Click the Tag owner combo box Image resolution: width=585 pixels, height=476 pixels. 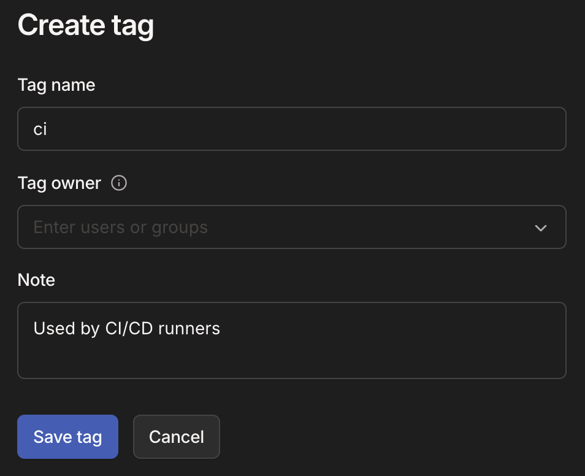pos(292,227)
